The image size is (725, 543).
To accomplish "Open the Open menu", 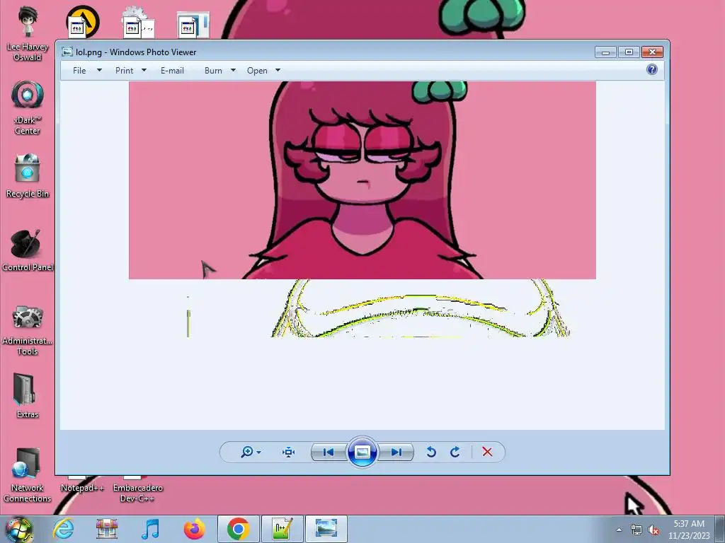I will tap(257, 71).
